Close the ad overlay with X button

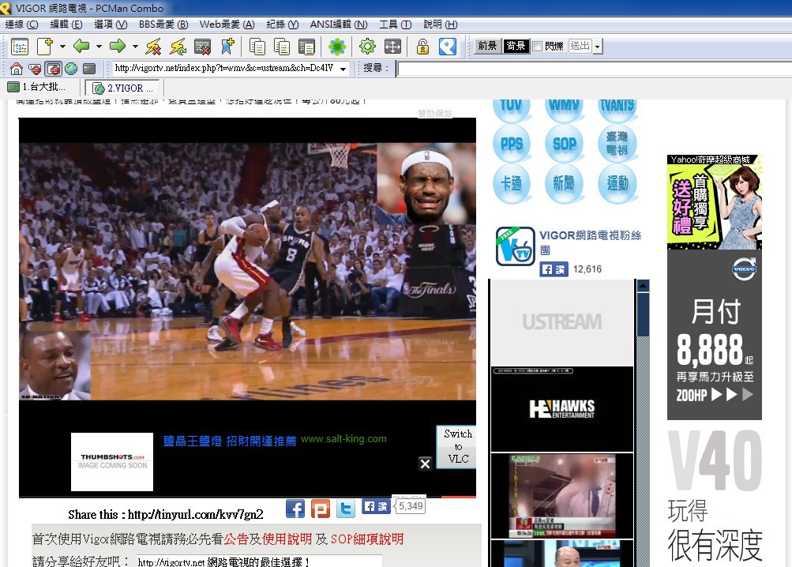click(426, 464)
